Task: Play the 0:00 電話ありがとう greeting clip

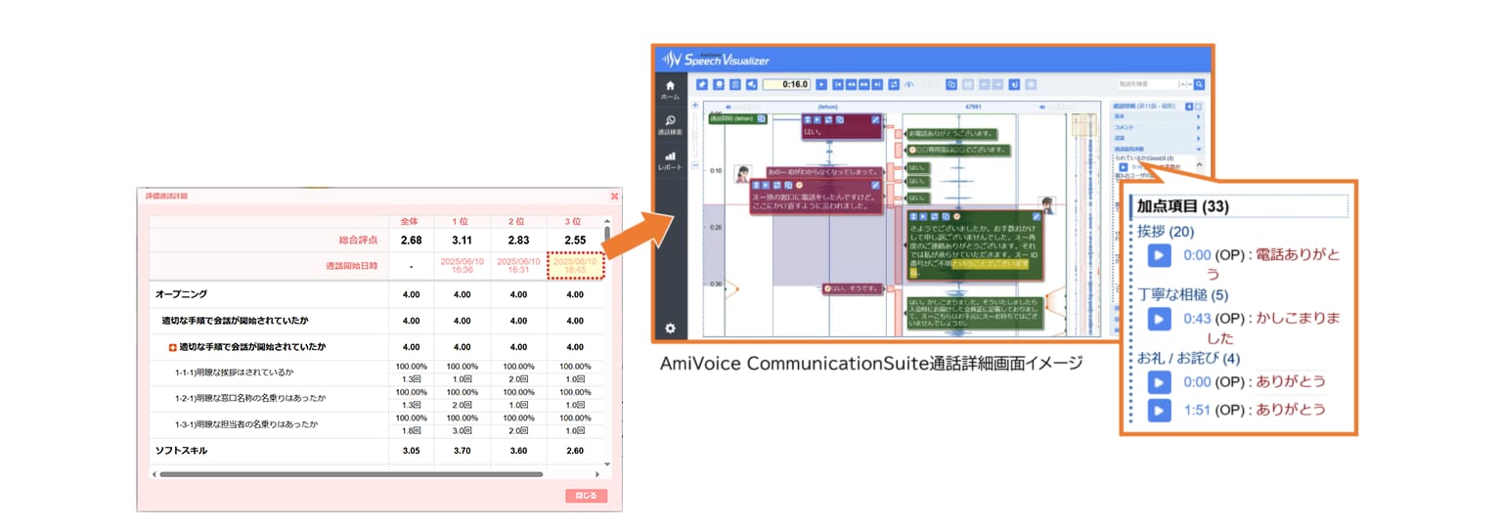Action: coord(1158,255)
